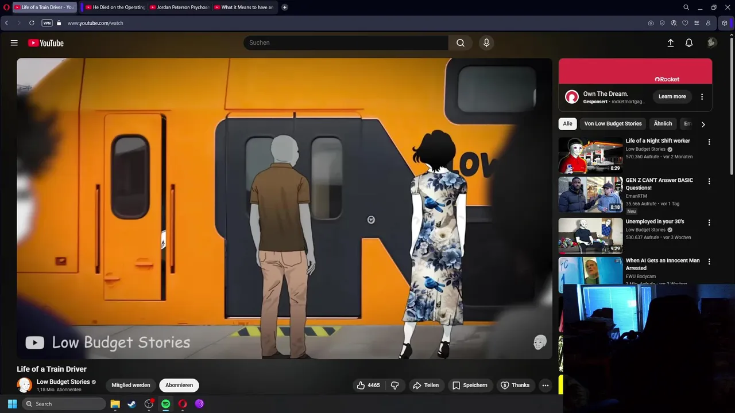Image resolution: width=735 pixels, height=413 pixels.
Task: Reload the page
Action: click(32, 23)
